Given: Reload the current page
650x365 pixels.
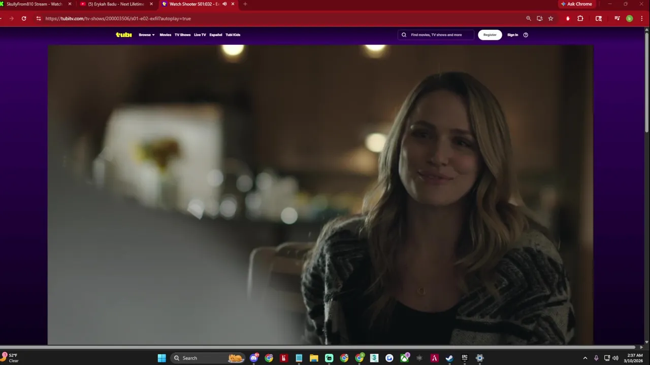Looking at the screenshot, I should 24,19.
